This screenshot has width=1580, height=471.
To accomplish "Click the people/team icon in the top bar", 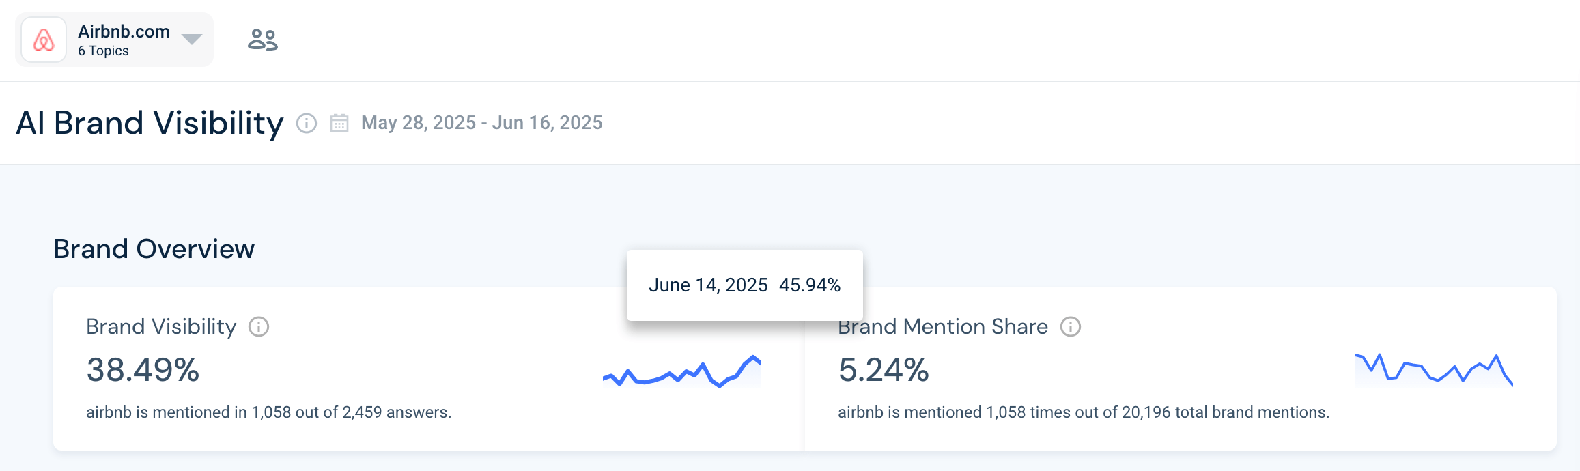I will coord(262,39).
